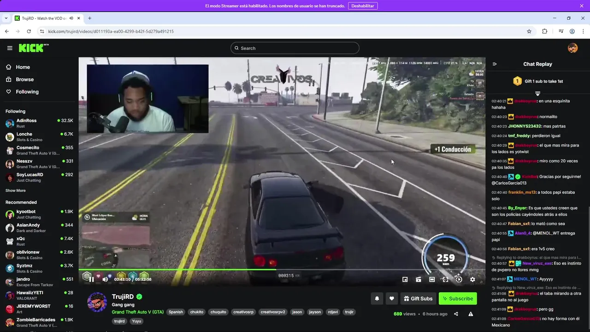Open the user avatar menu
590x332 pixels.
(x=572, y=48)
